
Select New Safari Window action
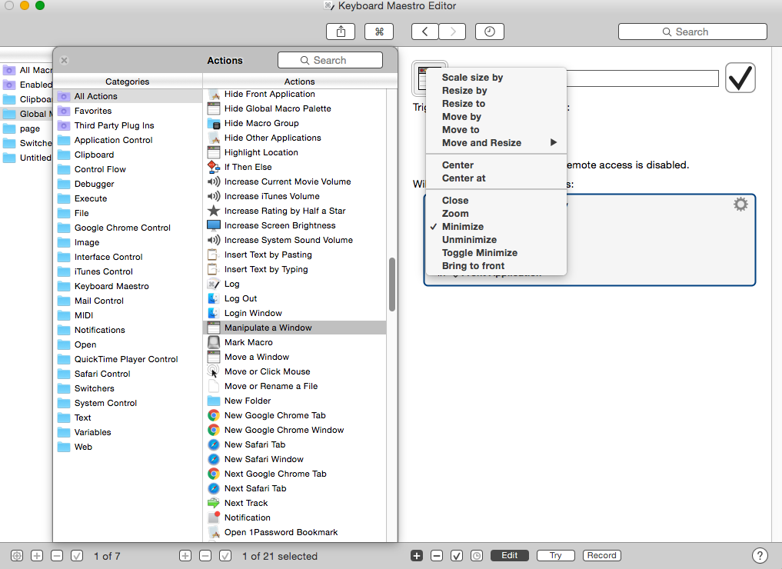pyautogui.click(x=294, y=459)
